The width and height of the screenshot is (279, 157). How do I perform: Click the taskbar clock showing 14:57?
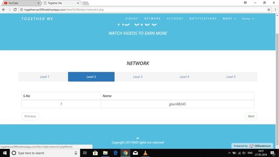pyautogui.click(x=261, y=153)
